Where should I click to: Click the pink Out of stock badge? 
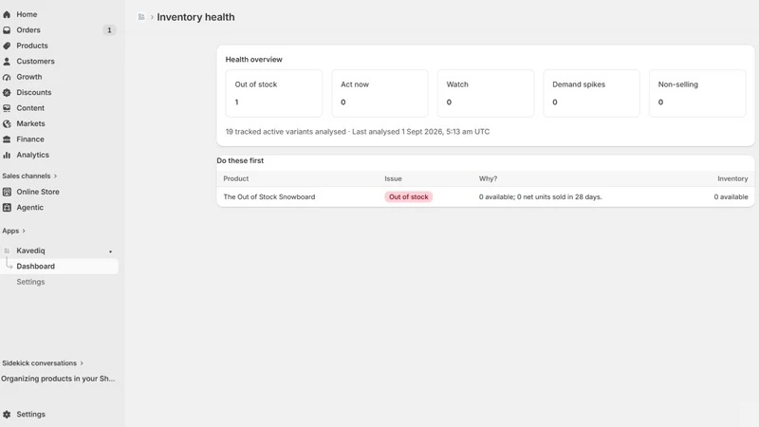click(409, 197)
